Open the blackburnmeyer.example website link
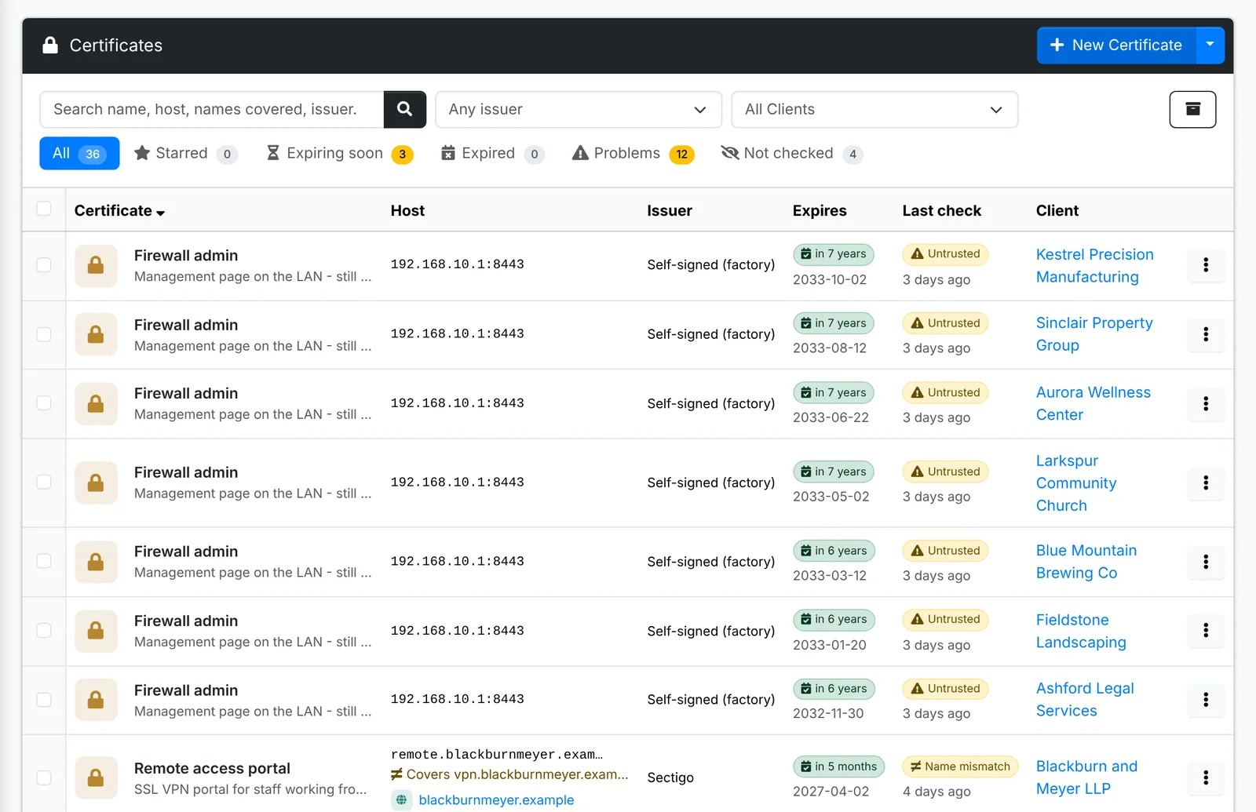Image resolution: width=1256 pixels, height=812 pixels. point(496,799)
